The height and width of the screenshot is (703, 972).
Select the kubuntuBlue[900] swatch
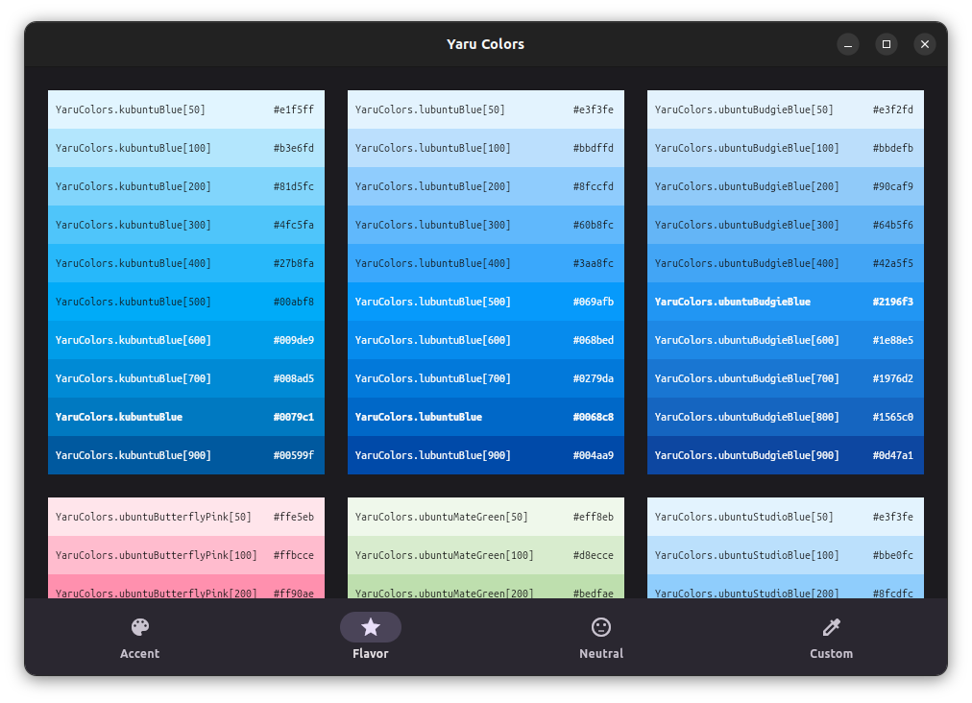click(x=186, y=455)
